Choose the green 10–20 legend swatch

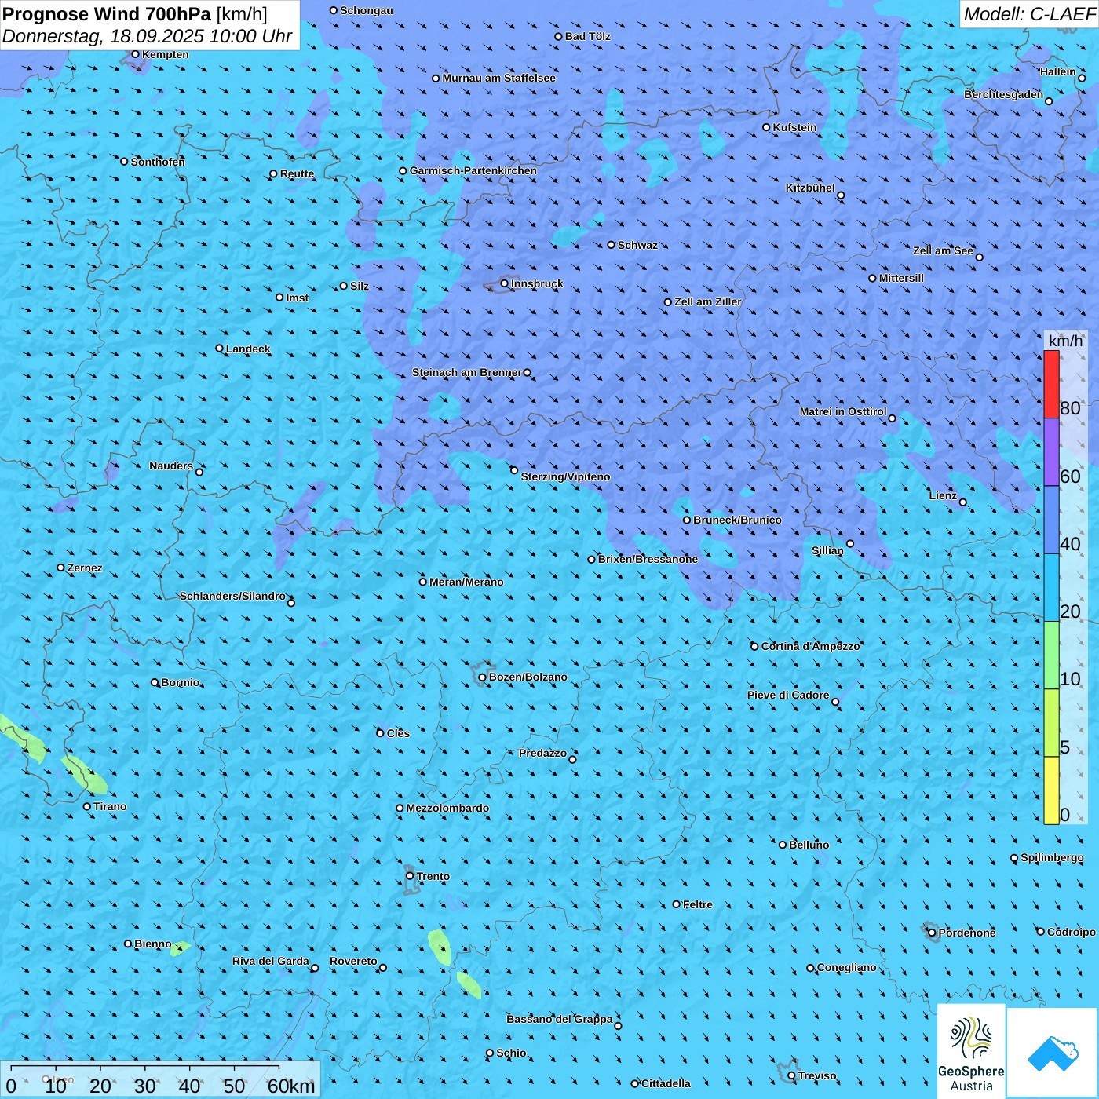tap(1051, 655)
